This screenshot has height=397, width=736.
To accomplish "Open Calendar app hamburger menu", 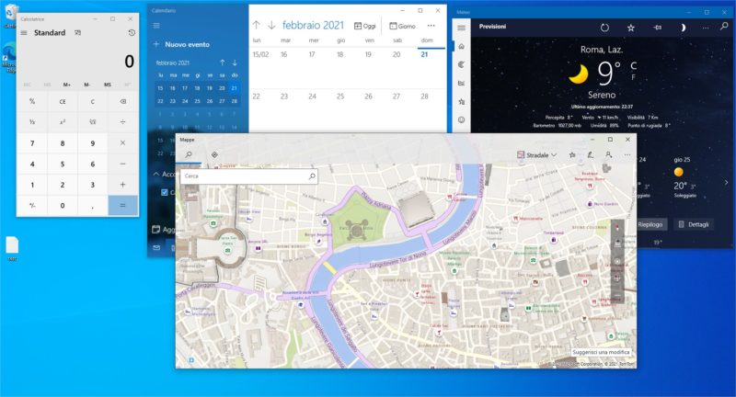I will (156, 26).
